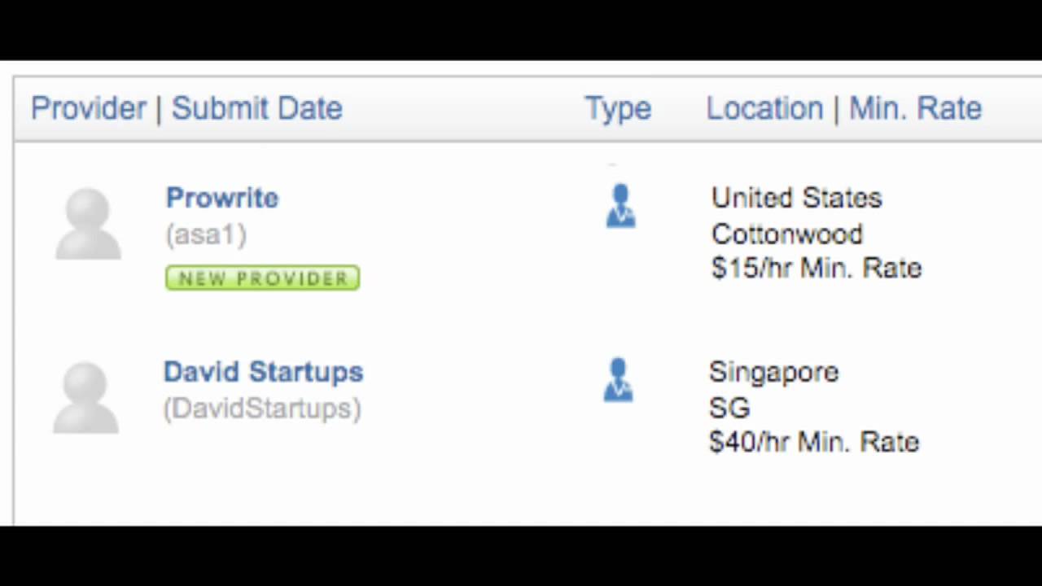Click the provider type icon for Prowrite
Image resolution: width=1042 pixels, height=586 pixels.
click(x=620, y=206)
